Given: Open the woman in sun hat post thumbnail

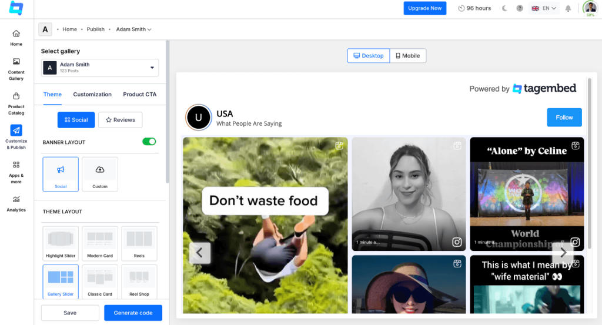Looking at the screenshot, I should (x=409, y=284).
